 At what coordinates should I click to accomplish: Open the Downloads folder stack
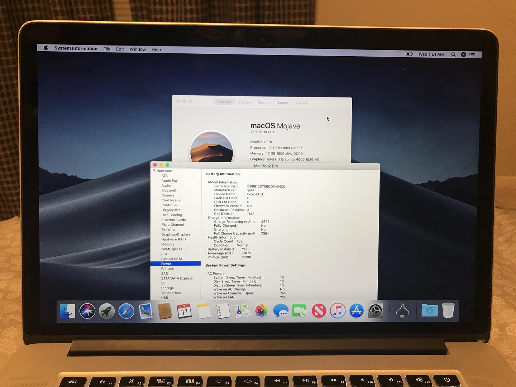point(429,311)
